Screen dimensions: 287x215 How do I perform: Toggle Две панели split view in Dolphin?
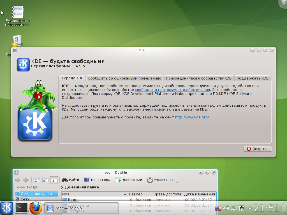[129, 180]
